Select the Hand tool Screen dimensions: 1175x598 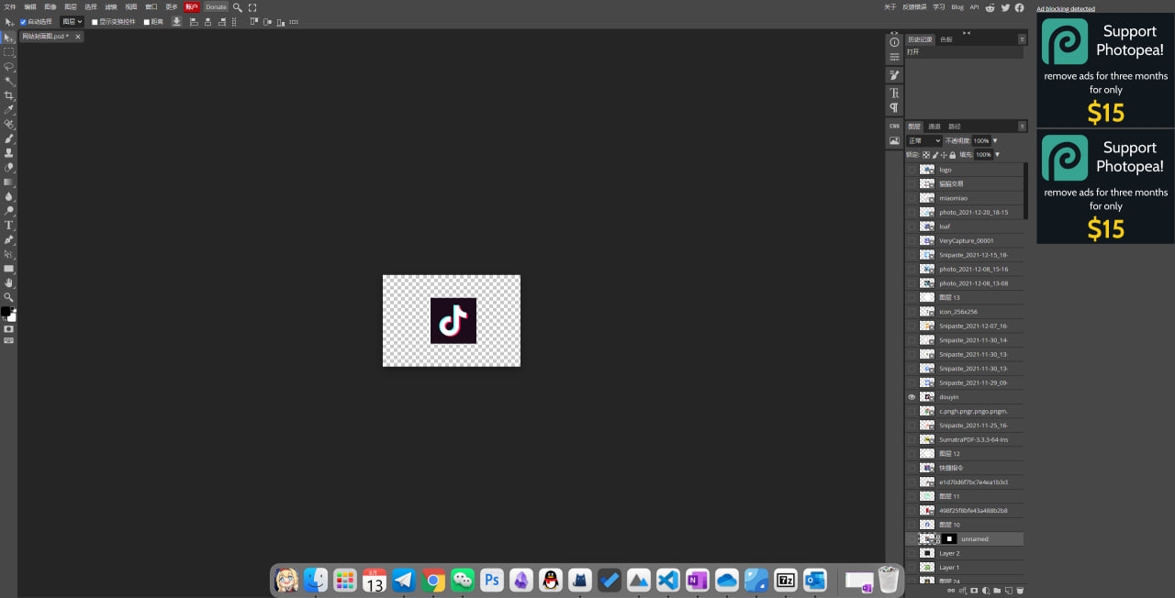click(x=9, y=282)
